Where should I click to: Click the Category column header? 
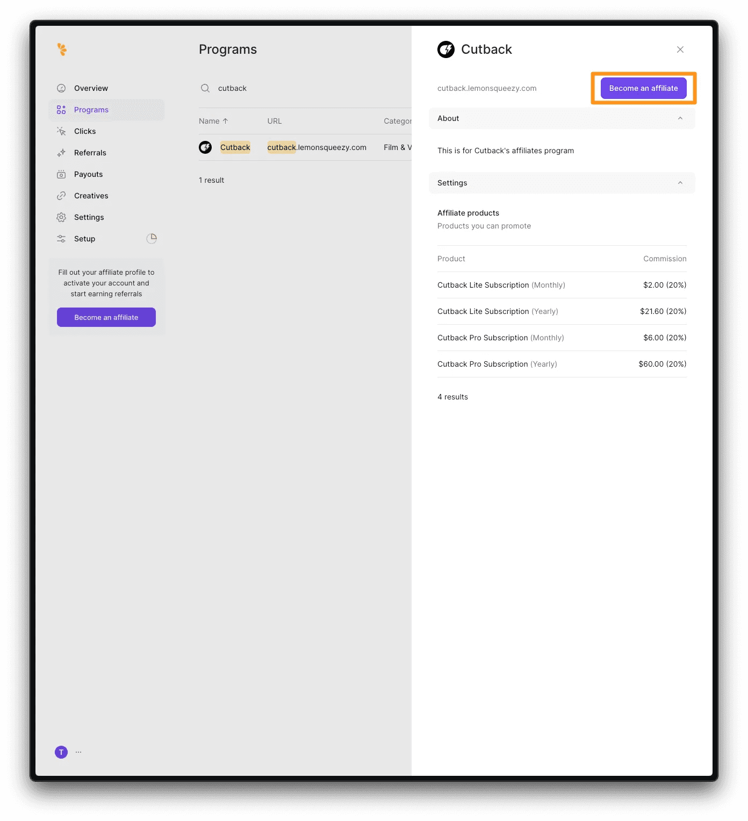tap(398, 121)
